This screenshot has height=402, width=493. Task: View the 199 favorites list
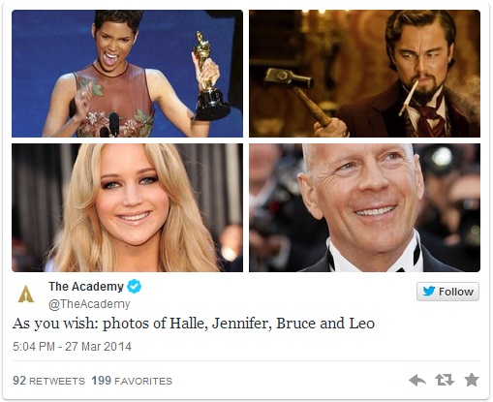[132, 381]
